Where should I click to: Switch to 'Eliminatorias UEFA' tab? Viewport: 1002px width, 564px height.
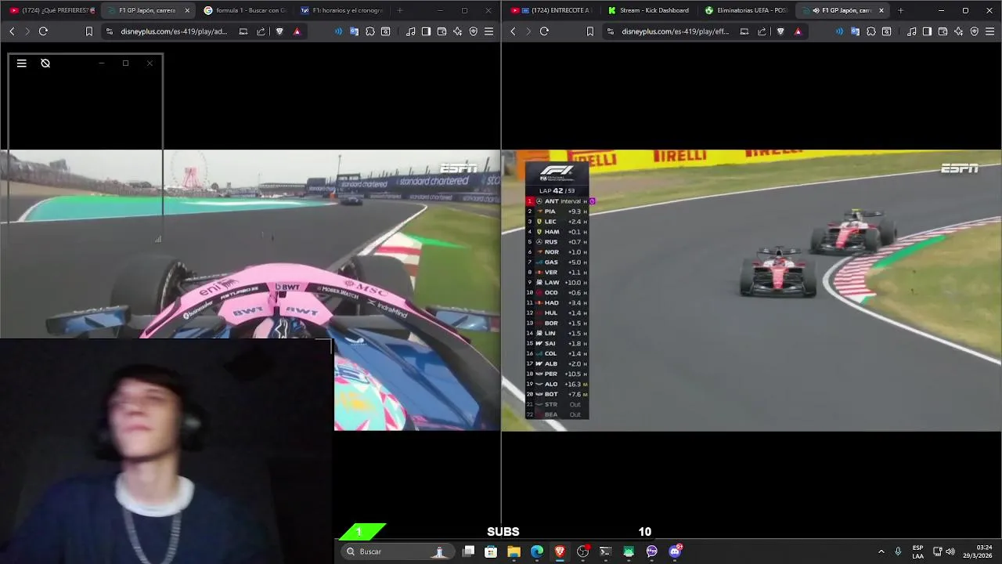(x=747, y=10)
